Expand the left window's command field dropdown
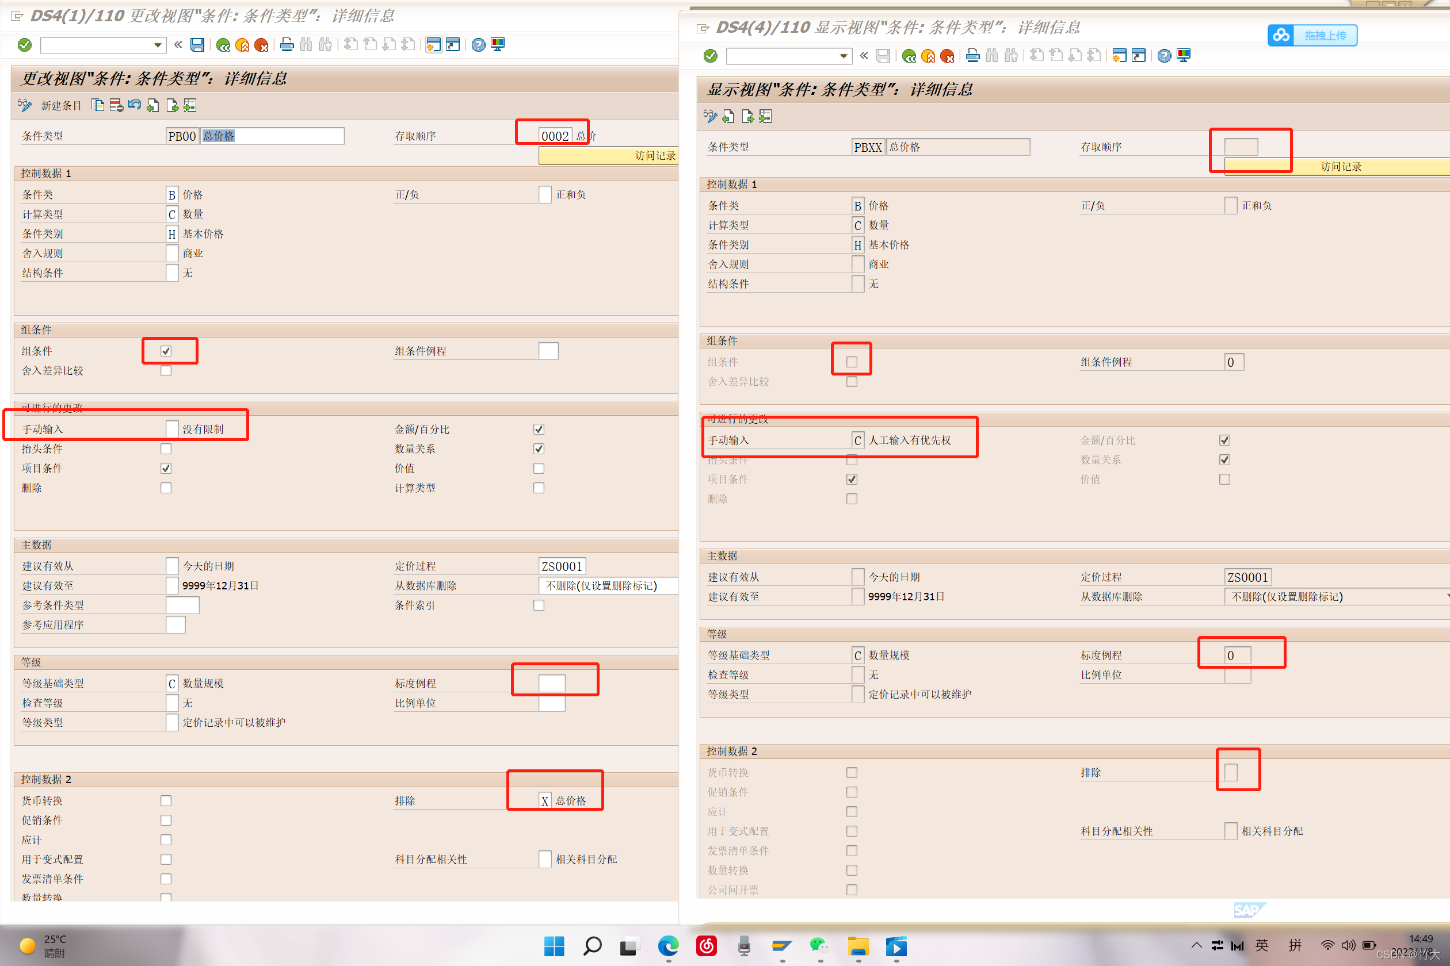Image resolution: width=1450 pixels, height=966 pixels. pyautogui.click(x=158, y=45)
